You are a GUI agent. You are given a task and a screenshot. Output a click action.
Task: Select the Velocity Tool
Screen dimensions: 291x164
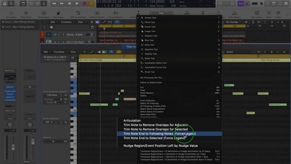pyautogui.click(x=179, y=54)
